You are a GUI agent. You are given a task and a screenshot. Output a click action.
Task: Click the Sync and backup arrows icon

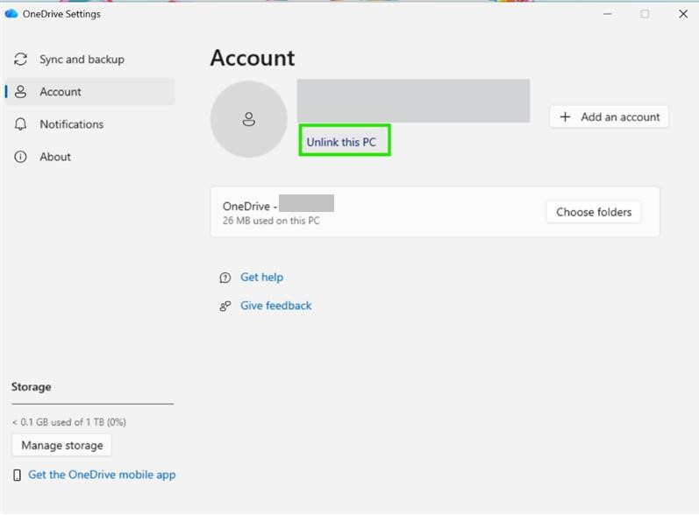click(20, 60)
